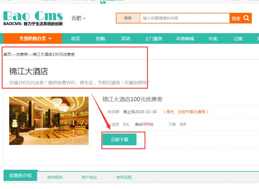The image size is (259, 189).
Task: Switch to the 商户地址 tab
Action: click(89, 177)
